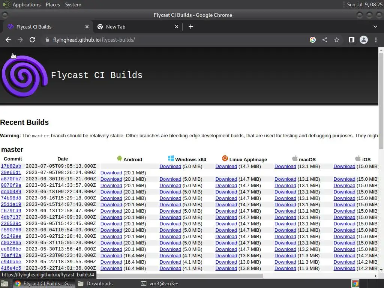384x288 pixels.
Task: Select the 2023-07-05T09:05:13.000Z date cell
Action: [61, 166]
